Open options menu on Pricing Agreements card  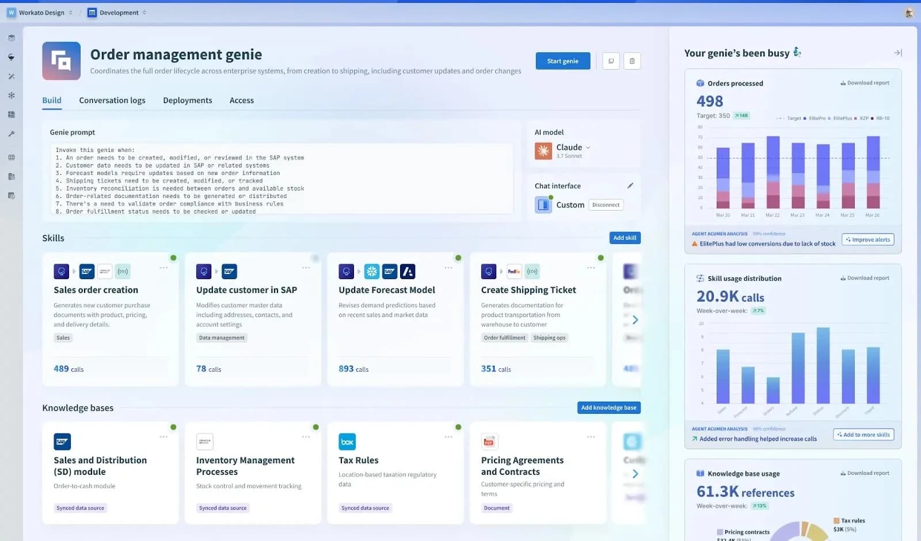591,437
